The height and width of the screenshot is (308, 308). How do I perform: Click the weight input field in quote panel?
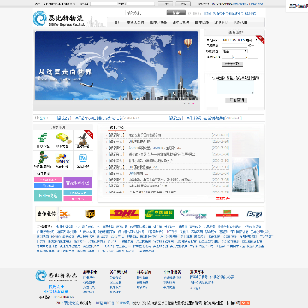coord(234,46)
